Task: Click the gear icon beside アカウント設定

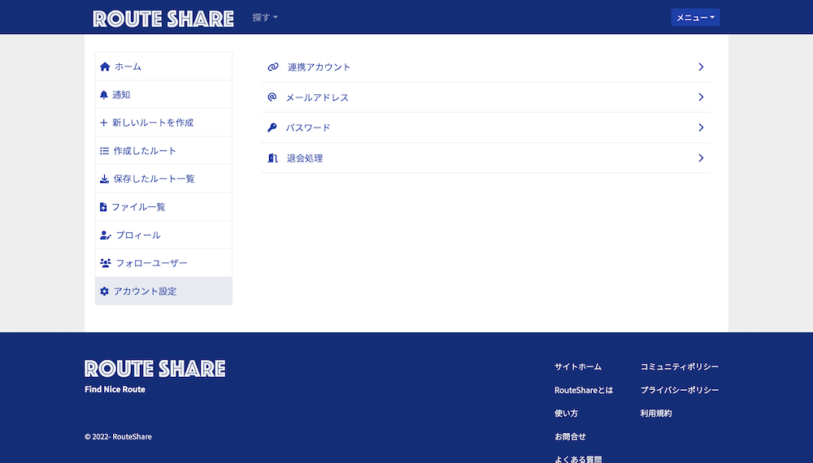Action: point(104,291)
